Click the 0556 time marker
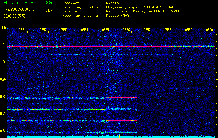The width and height of the screenshot is (218, 138). click(x=127, y=30)
